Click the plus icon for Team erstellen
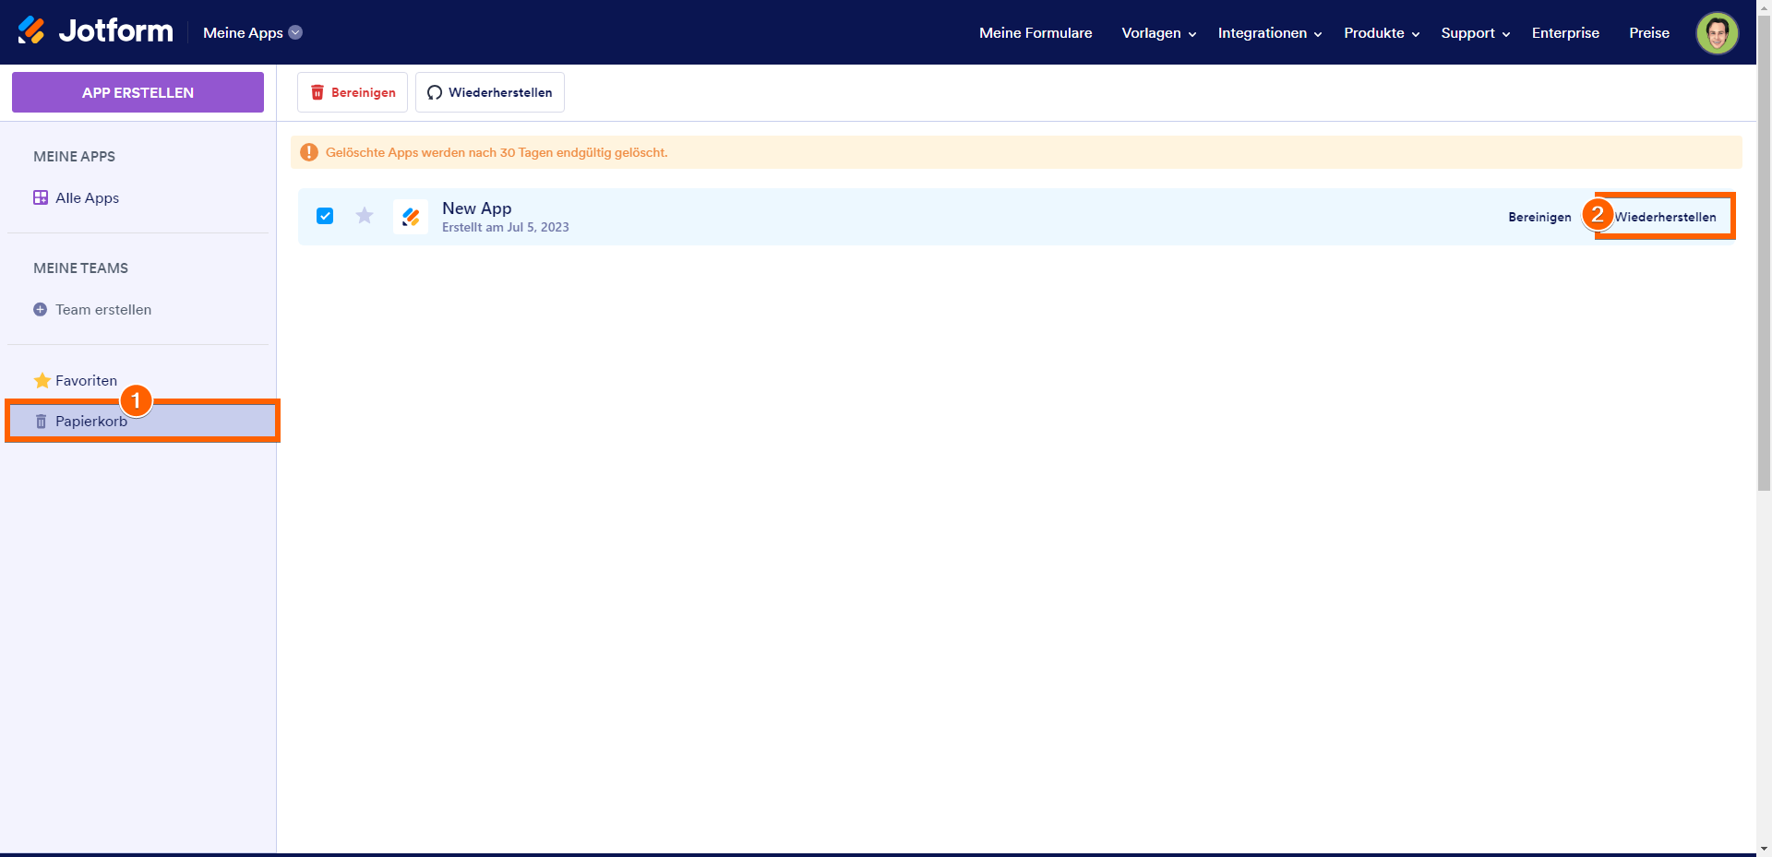 41,310
